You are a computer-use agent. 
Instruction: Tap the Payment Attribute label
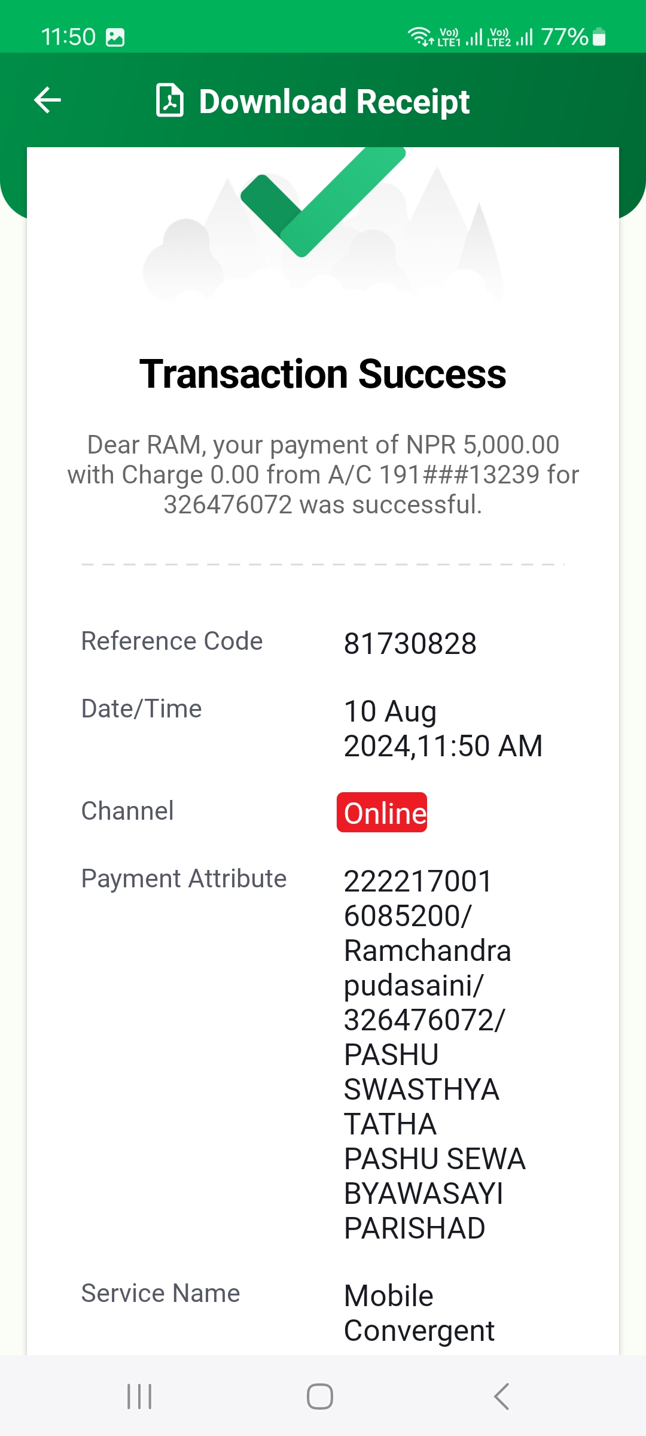tap(184, 879)
